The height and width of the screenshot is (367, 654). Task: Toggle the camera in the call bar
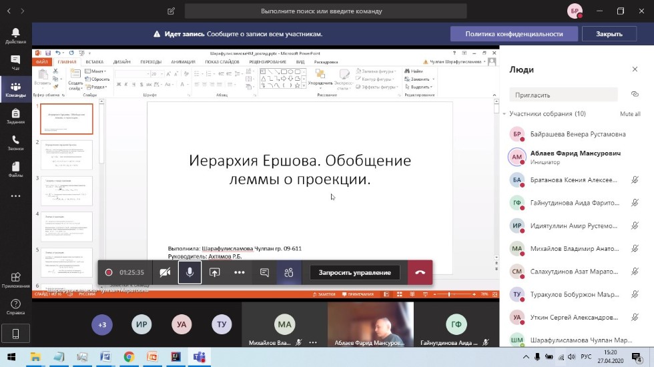165,272
